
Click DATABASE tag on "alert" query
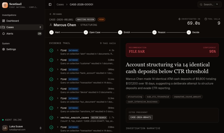pos(73,50)
